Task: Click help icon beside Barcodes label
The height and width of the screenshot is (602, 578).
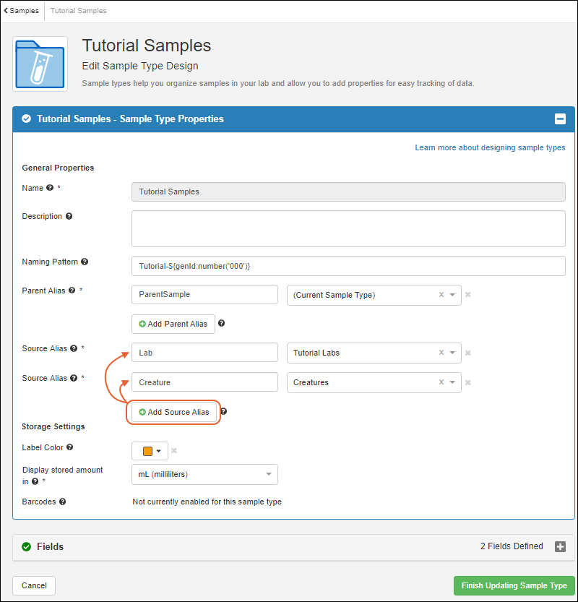Action: (63, 502)
